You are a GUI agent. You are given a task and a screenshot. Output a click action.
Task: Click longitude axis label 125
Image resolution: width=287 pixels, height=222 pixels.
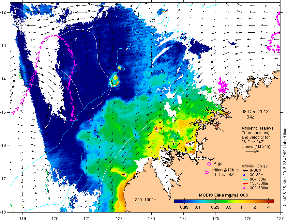(x=216, y=219)
